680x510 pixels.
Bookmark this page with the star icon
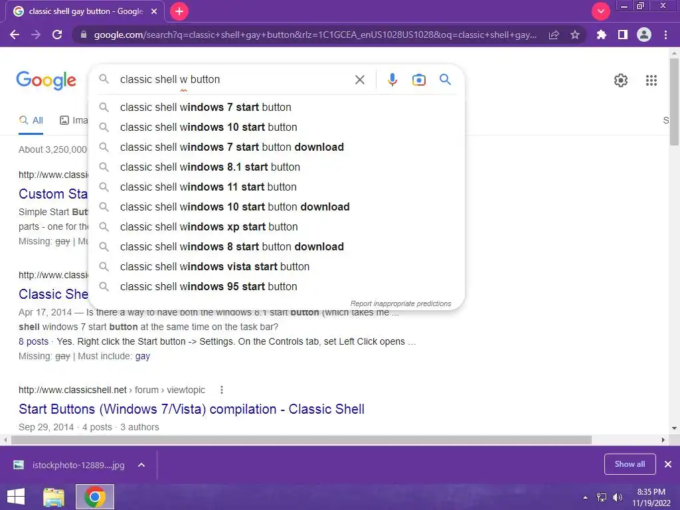click(x=575, y=35)
